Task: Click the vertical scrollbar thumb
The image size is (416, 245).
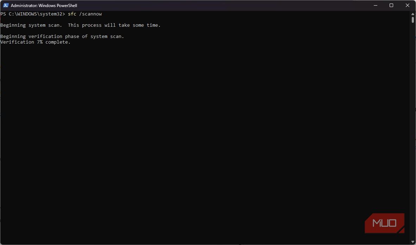Action: 413,20
